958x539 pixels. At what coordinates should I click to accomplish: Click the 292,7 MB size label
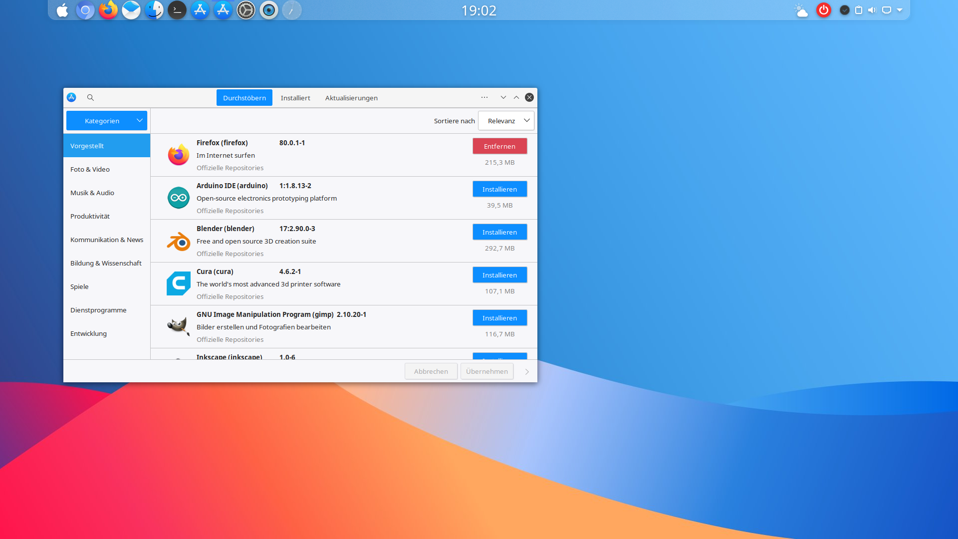point(499,248)
